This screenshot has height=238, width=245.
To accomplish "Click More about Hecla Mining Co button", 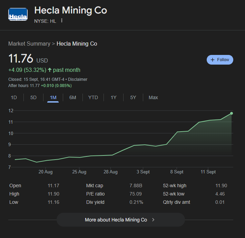I will [x=121, y=220].
